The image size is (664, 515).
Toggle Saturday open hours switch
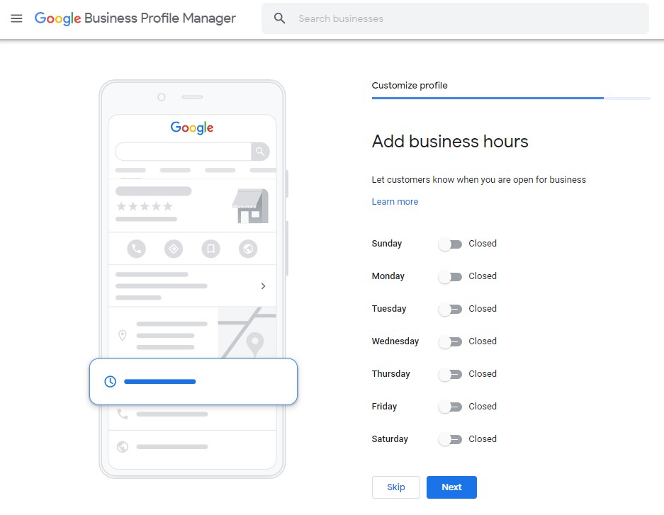point(450,440)
